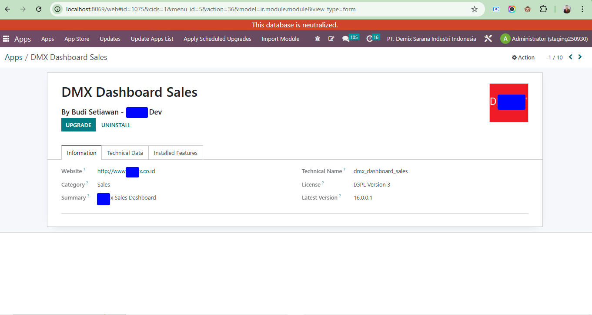Click the red module logo image
The height and width of the screenshot is (315, 592).
click(509, 103)
